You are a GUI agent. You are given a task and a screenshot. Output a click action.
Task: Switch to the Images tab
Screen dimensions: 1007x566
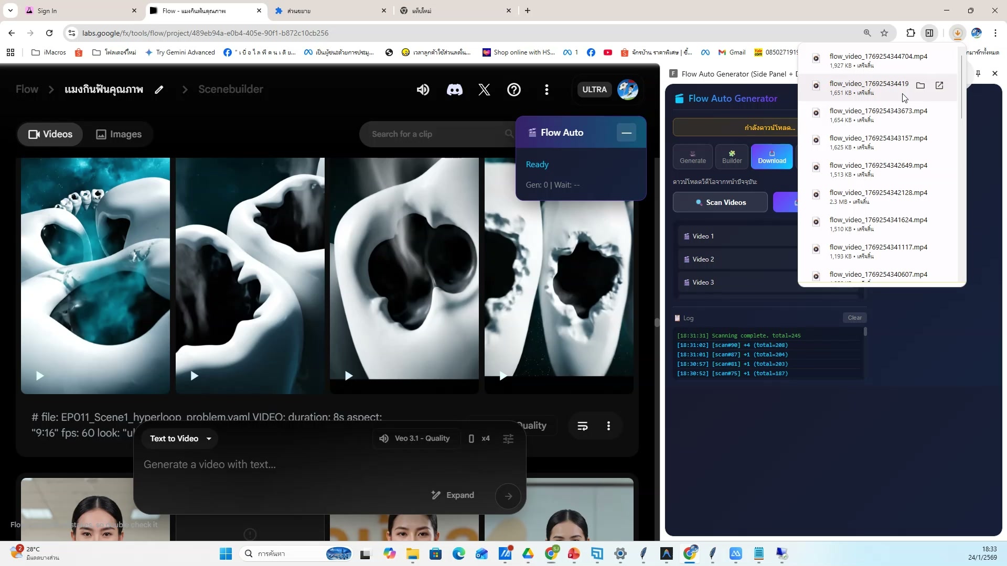pos(119,134)
